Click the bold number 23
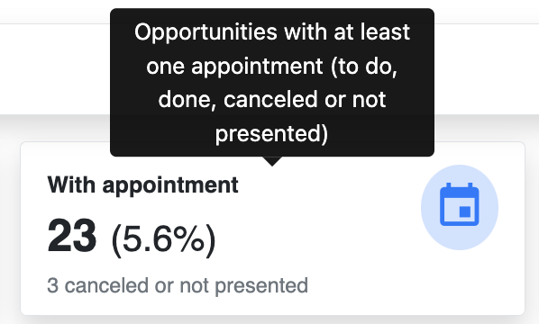Viewport: 539px width, 324px height. [72, 236]
